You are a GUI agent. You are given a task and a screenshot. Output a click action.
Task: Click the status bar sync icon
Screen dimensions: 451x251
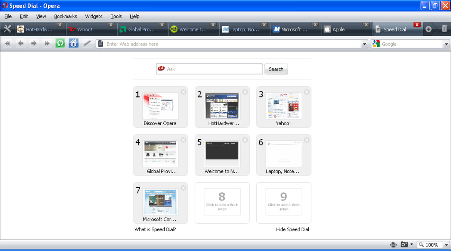pyautogui.click(x=394, y=245)
